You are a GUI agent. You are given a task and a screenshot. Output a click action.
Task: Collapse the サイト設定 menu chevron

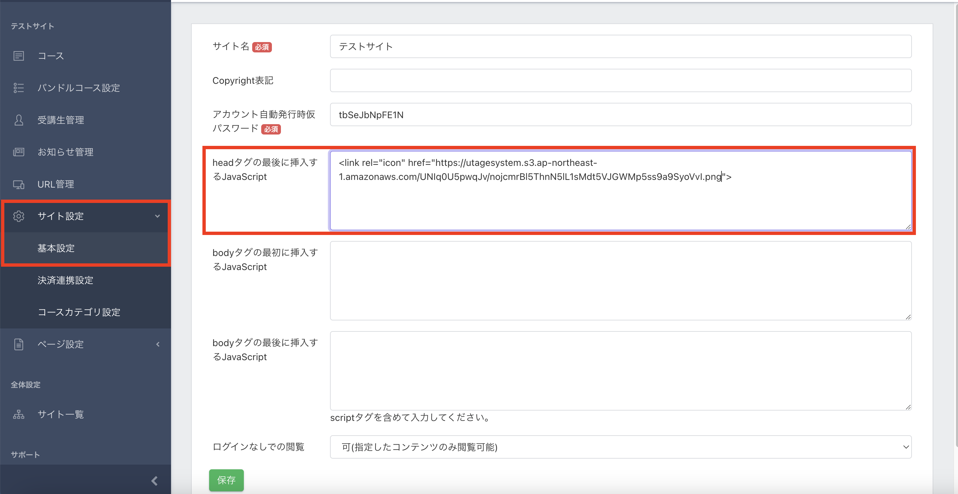[157, 216]
